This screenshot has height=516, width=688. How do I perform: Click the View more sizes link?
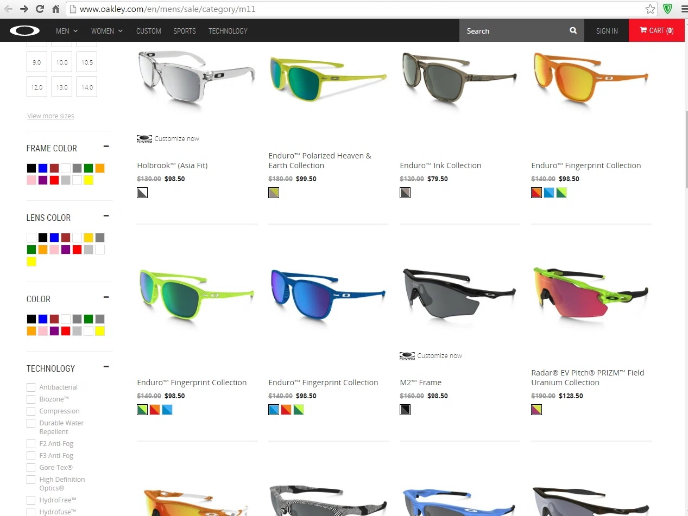coord(51,116)
